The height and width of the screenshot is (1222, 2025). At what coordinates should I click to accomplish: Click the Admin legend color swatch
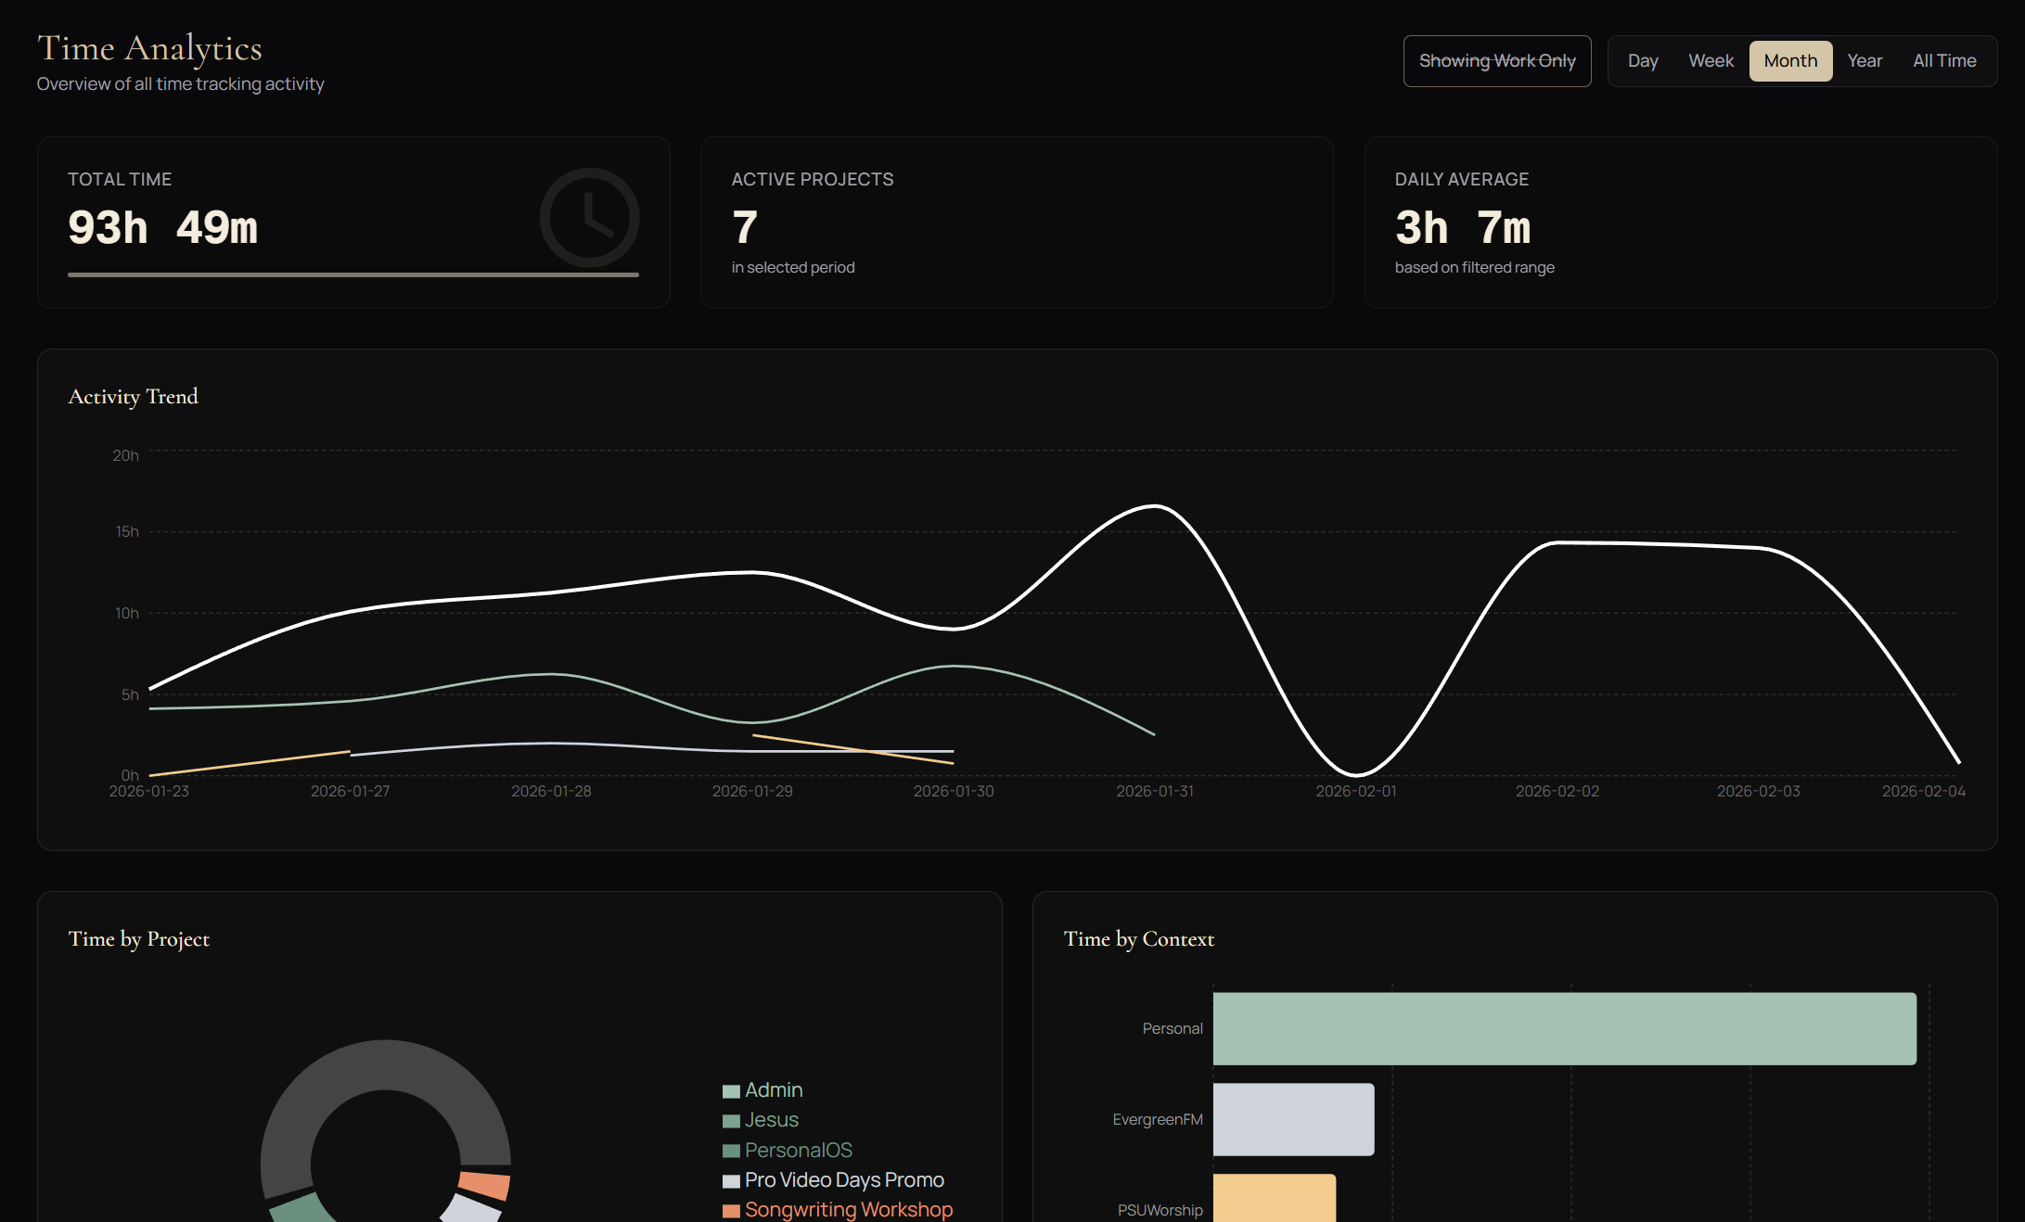click(731, 1091)
